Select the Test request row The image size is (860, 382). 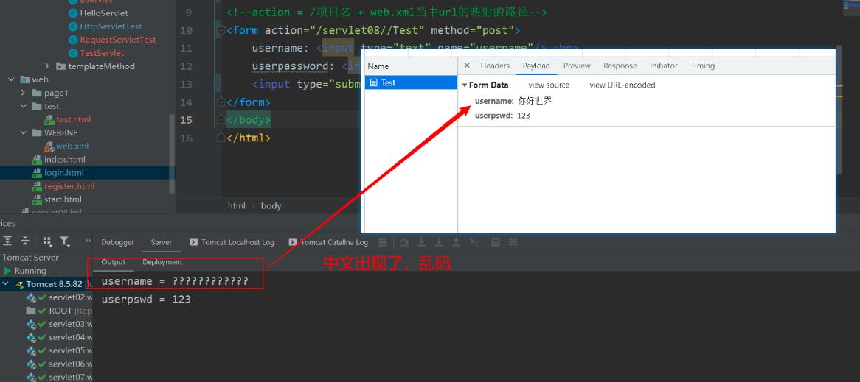[411, 82]
